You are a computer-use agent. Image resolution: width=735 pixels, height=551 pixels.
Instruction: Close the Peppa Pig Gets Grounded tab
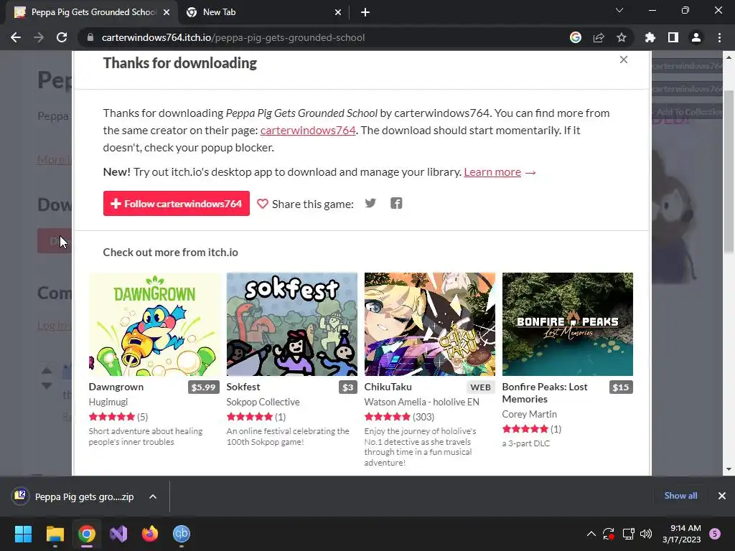point(167,13)
